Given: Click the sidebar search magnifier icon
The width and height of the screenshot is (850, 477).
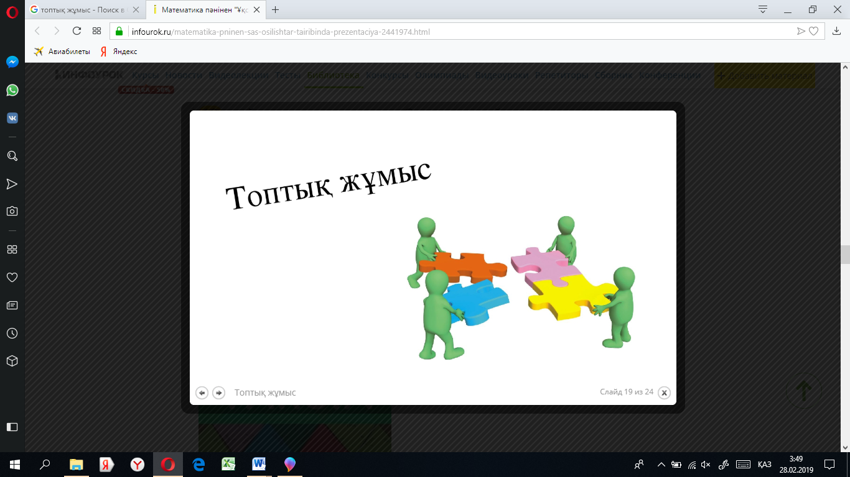Looking at the screenshot, I should point(12,156).
